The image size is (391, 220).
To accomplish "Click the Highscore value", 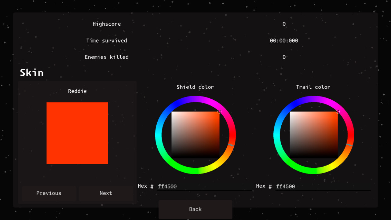I will (284, 24).
